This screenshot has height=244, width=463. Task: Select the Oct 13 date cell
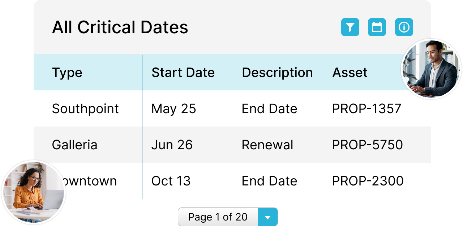point(171,181)
